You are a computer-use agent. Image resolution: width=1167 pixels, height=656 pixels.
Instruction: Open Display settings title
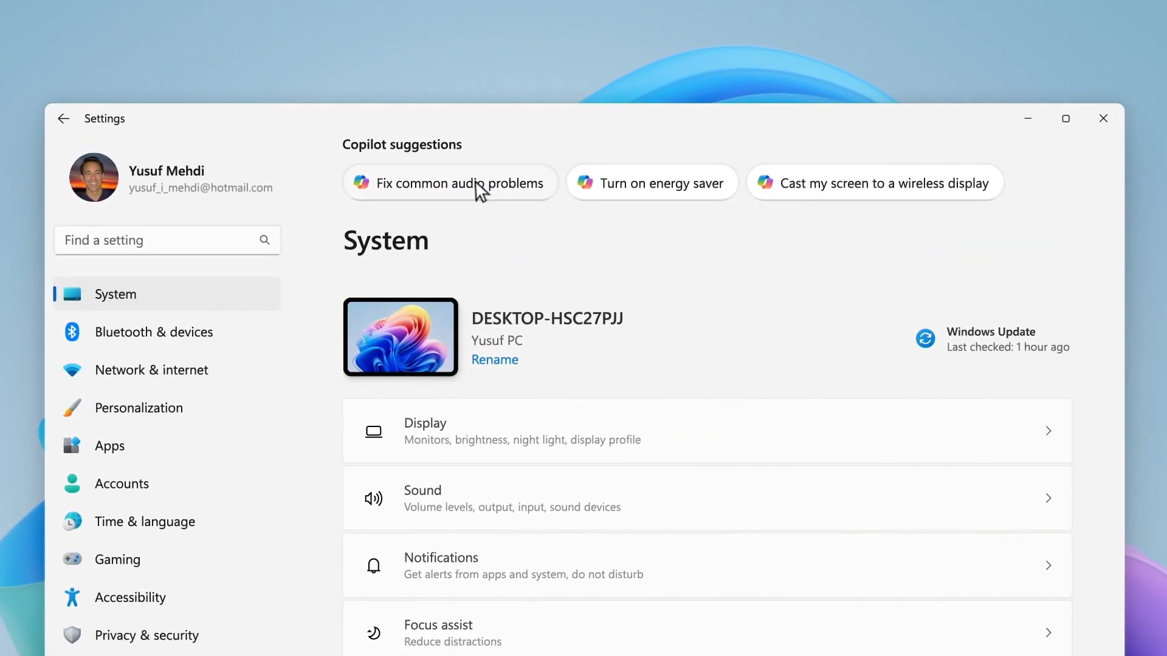click(425, 423)
